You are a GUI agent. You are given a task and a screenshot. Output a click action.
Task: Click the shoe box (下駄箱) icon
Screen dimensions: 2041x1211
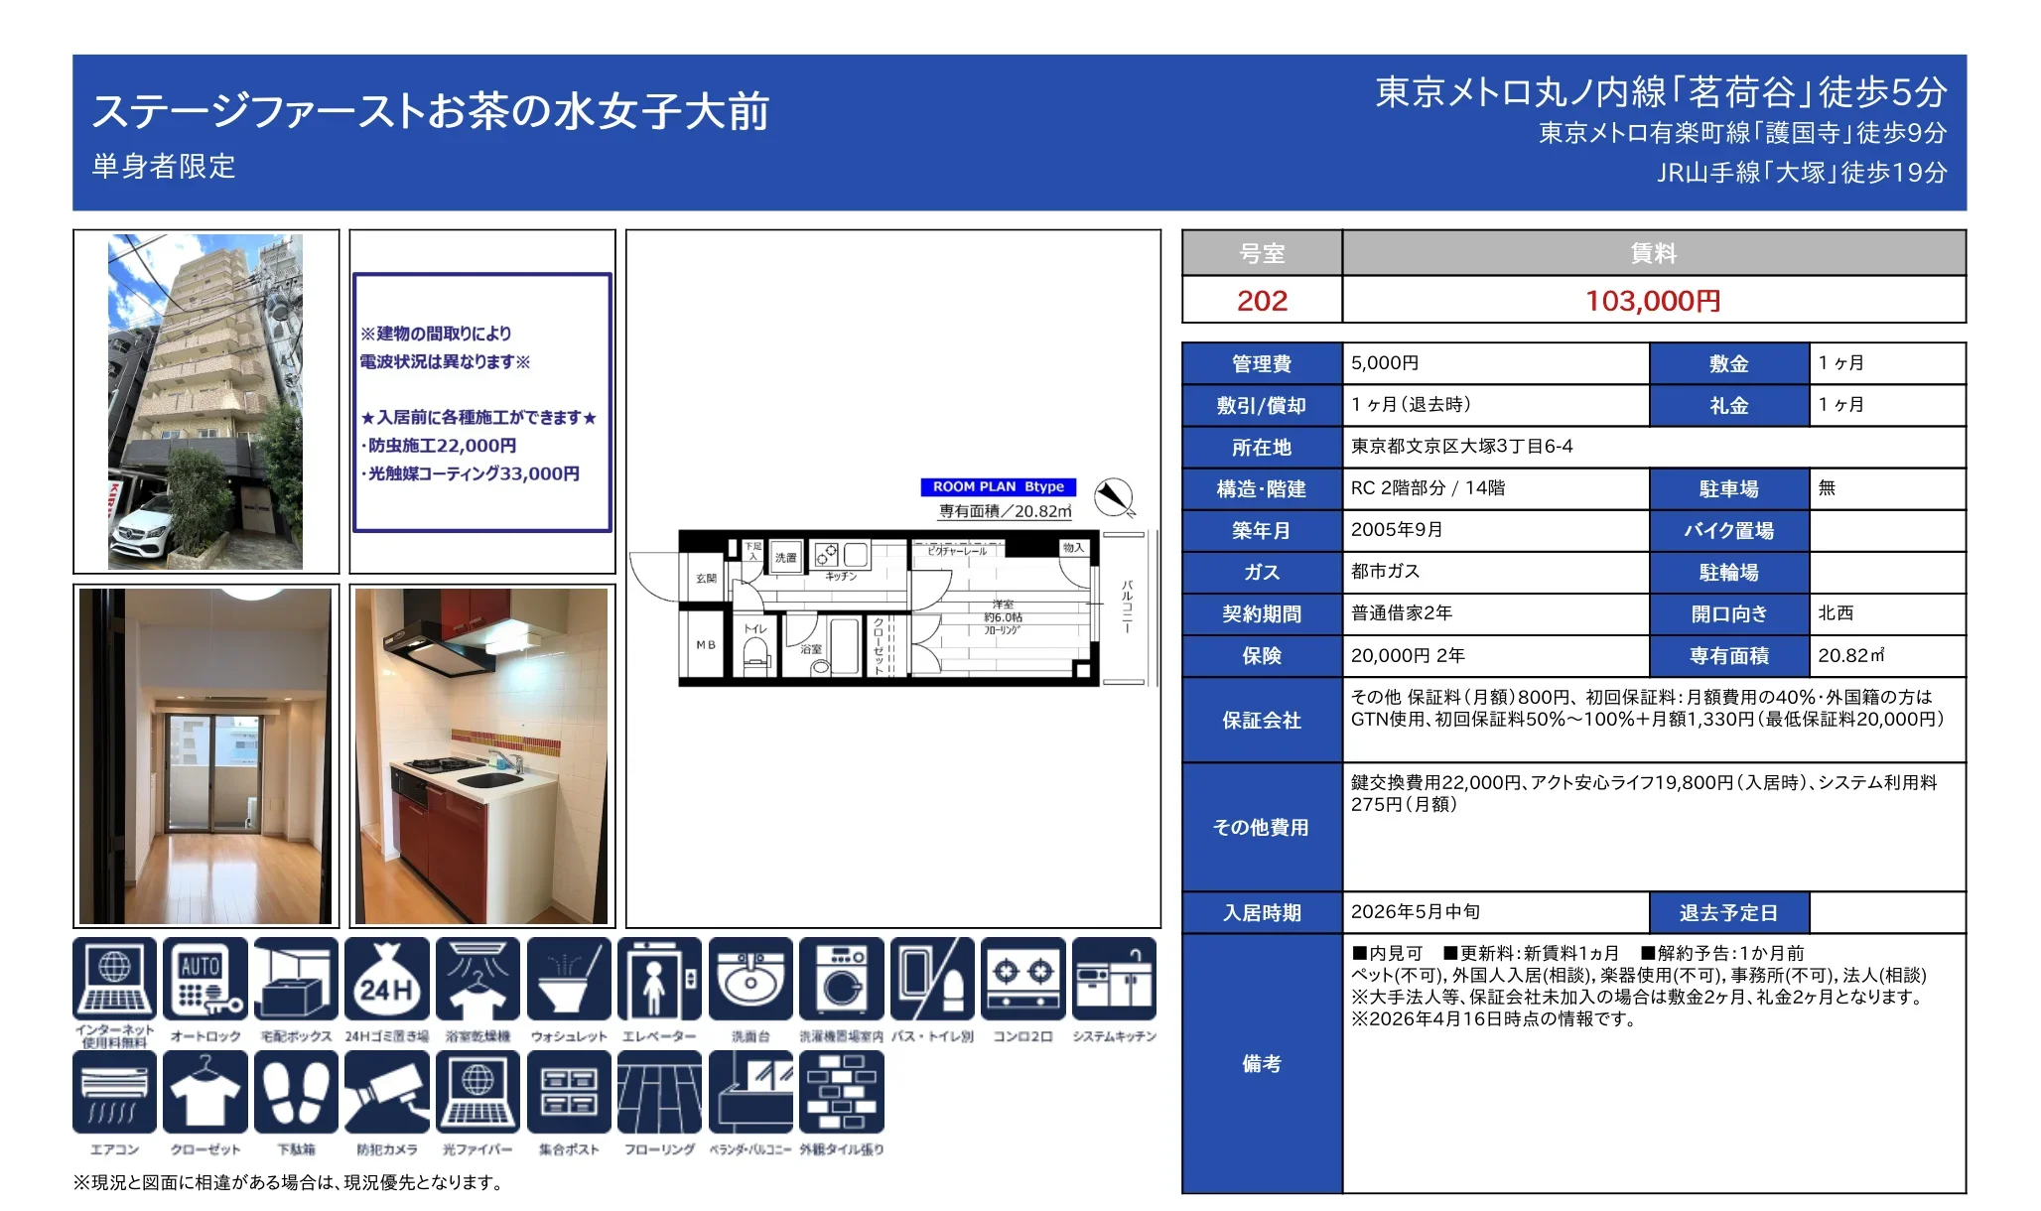[x=296, y=1092]
